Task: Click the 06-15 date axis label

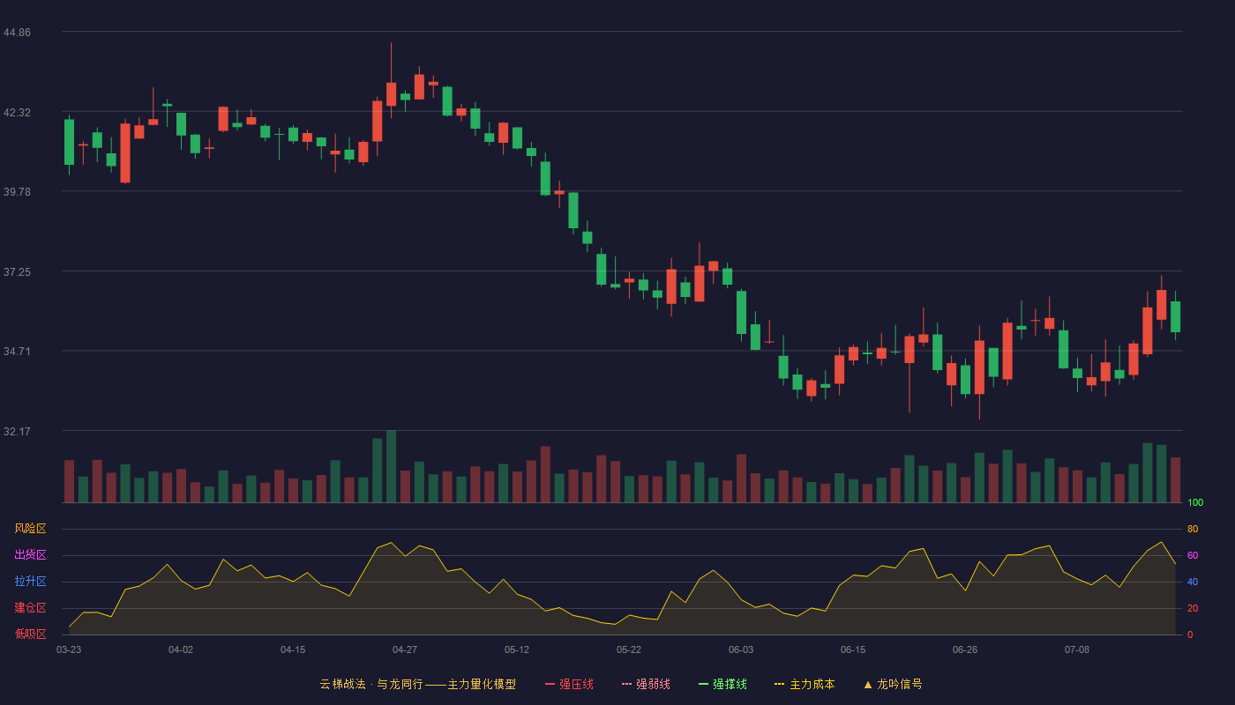Action: click(853, 649)
